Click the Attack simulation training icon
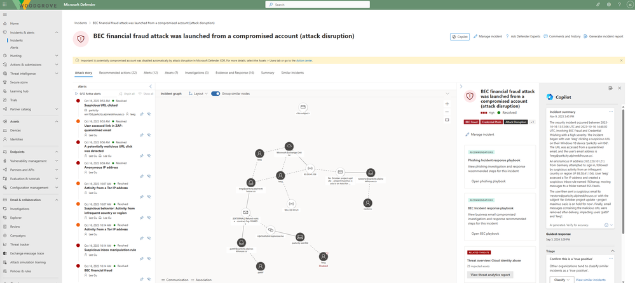 pos(5,262)
